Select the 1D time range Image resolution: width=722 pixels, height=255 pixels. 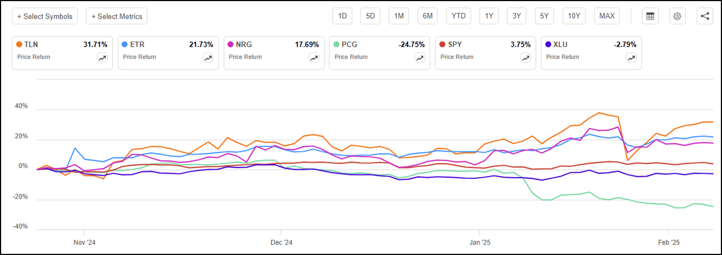[x=342, y=16]
